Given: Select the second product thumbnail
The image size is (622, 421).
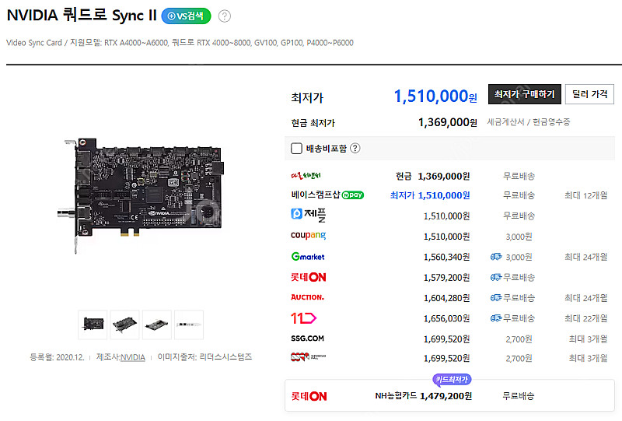Looking at the screenshot, I should tap(124, 325).
